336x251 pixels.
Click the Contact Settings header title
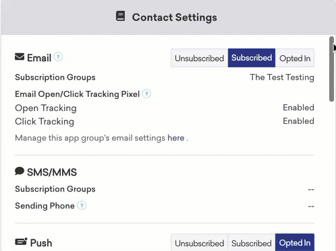point(175,17)
